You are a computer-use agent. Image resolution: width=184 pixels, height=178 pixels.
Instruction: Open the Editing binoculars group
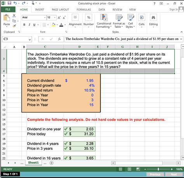[x=153, y=21]
